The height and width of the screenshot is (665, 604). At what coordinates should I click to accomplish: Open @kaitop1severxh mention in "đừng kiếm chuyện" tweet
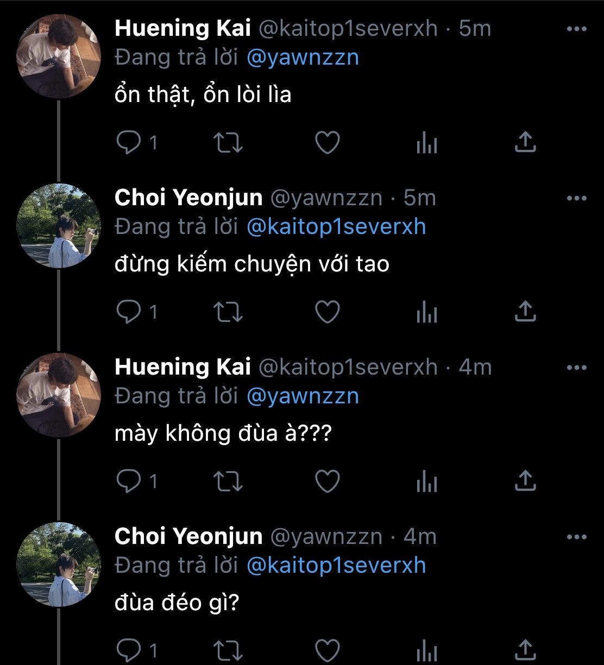pyautogui.click(x=336, y=226)
